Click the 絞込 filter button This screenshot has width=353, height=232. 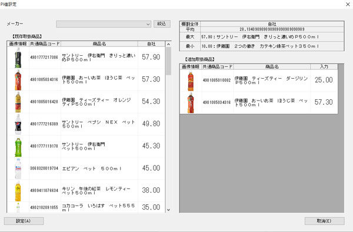tap(162, 24)
